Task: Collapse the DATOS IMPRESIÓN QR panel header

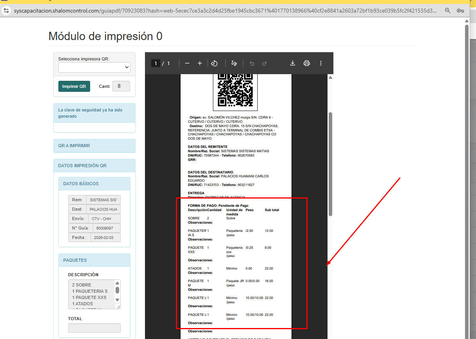Action: point(94,166)
